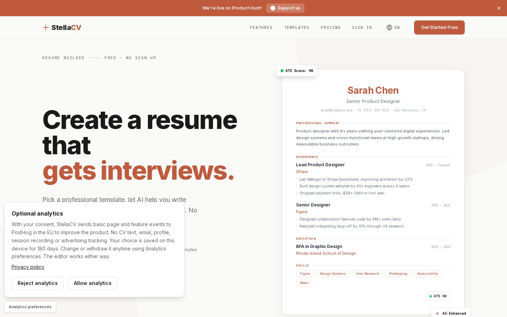Click the ATS 98 chip in resume

click(438, 296)
